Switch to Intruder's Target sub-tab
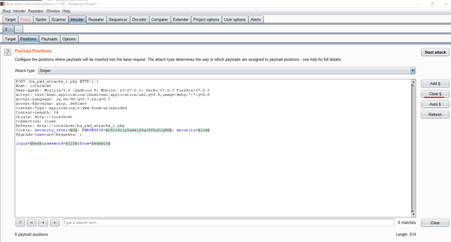Image resolution: width=451 pixels, height=242 pixels. click(x=11, y=39)
